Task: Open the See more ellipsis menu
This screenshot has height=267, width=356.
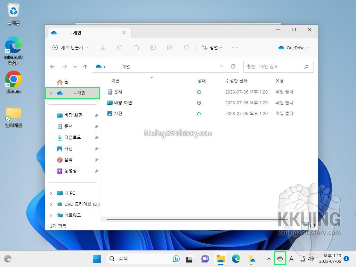Action: [x=235, y=48]
